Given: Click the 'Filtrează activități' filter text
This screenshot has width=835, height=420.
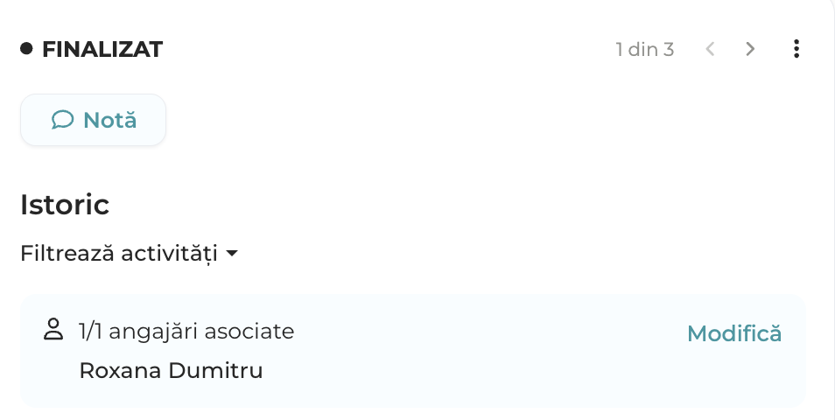Looking at the screenshot, I should tap(119, 253).
